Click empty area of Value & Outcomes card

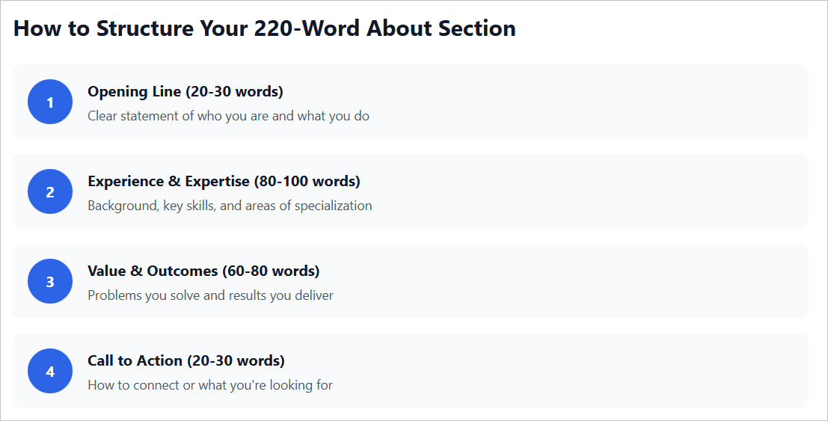click(598, 281)
